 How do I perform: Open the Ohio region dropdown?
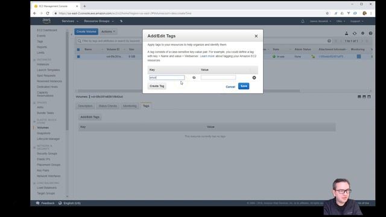pos(340,21)
